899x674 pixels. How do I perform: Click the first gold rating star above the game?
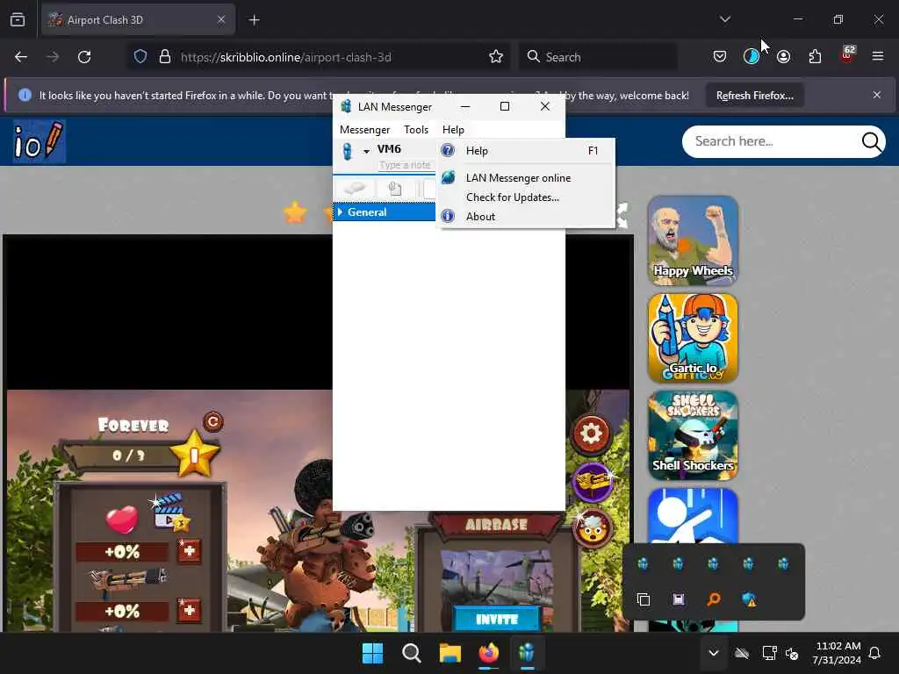[x=295, y=212]
